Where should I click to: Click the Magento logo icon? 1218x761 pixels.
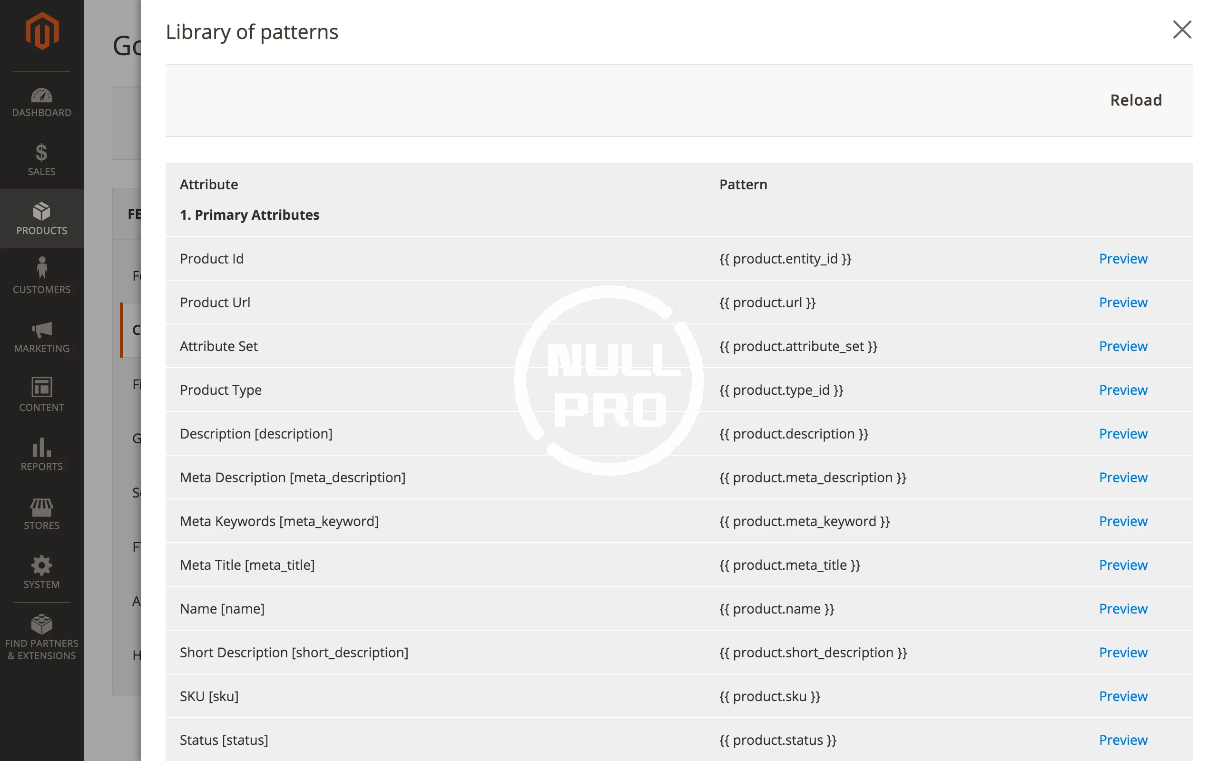(x=42, y=31)
